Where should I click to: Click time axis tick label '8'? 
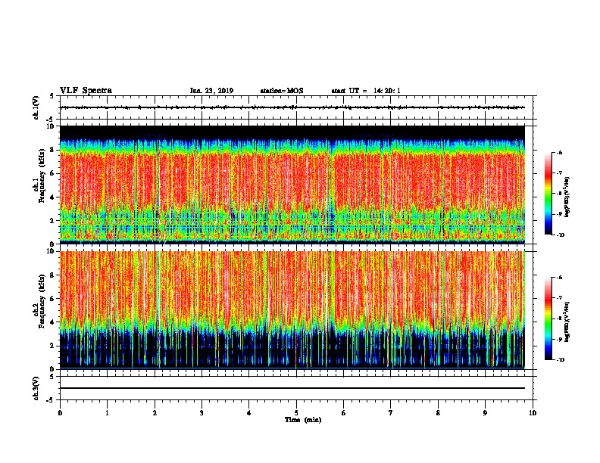click(x=438, y=413)
